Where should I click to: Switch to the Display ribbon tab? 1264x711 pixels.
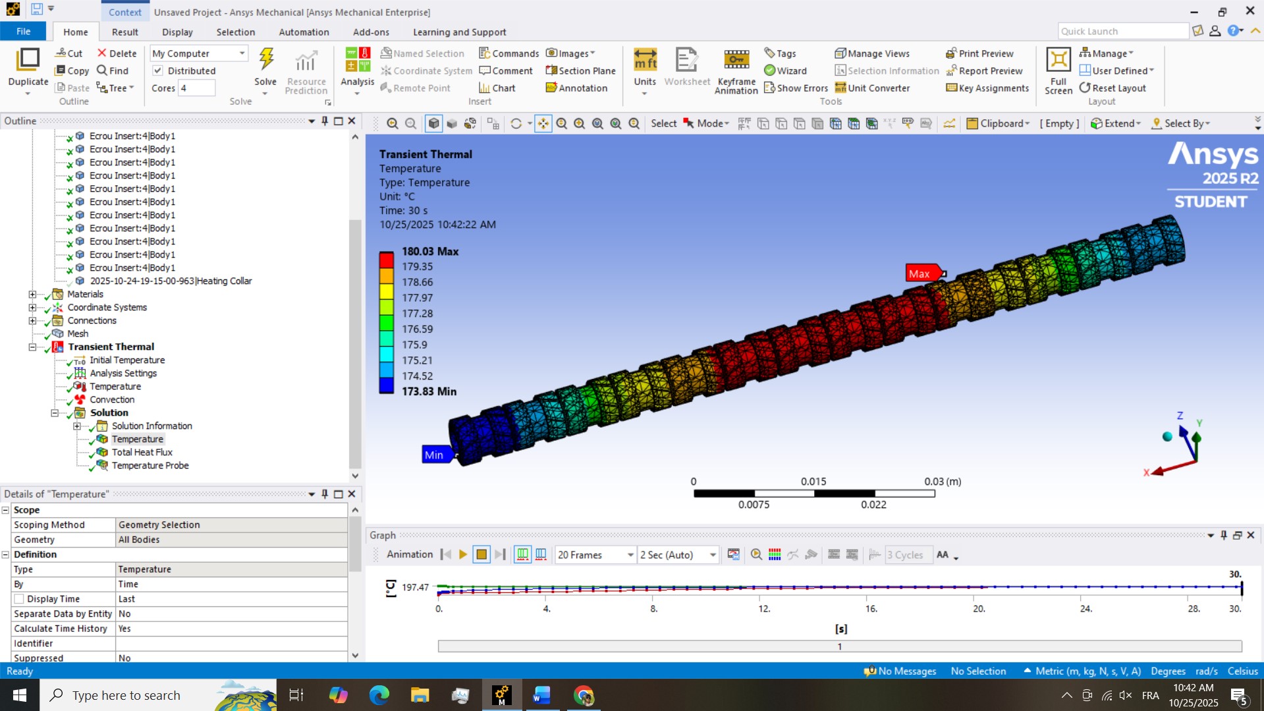coord(177,32)
